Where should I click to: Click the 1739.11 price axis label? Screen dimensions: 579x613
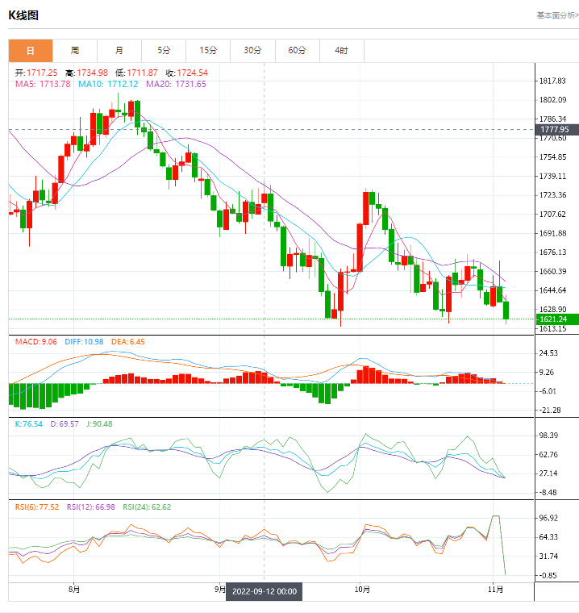coord(552,177)
